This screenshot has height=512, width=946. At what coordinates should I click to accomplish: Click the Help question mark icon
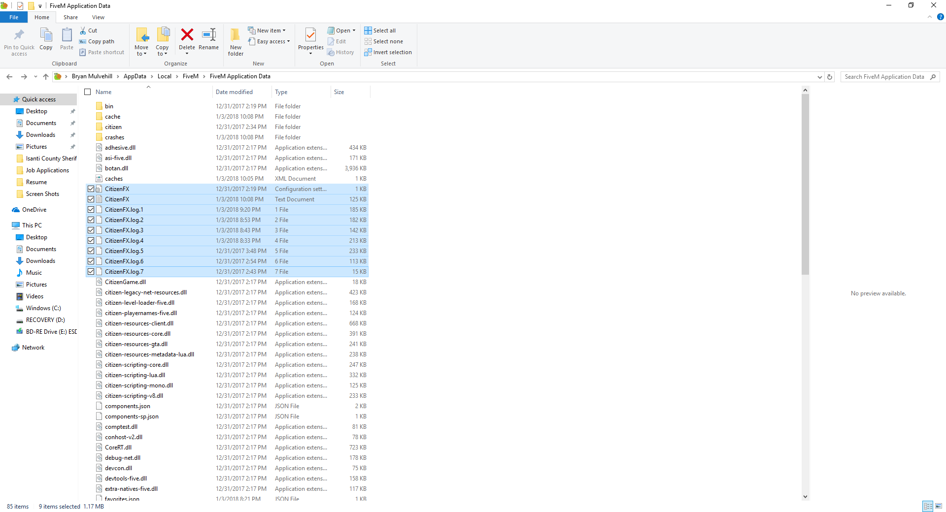pos(940,17)
